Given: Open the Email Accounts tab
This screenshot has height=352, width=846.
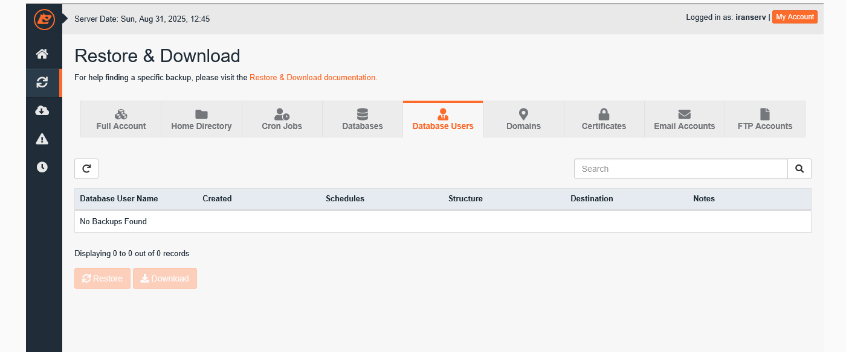Looking at the screenshot, I should tap(684, 119).
